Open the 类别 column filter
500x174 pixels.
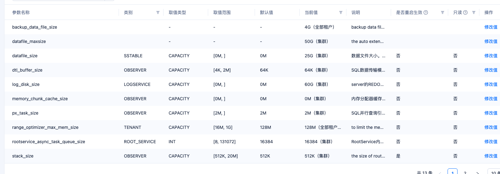pyautogui.click(x=158, y=12)
